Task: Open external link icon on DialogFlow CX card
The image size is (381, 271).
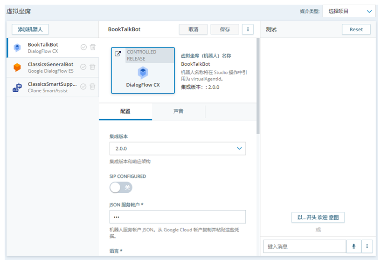Action: 118,54
